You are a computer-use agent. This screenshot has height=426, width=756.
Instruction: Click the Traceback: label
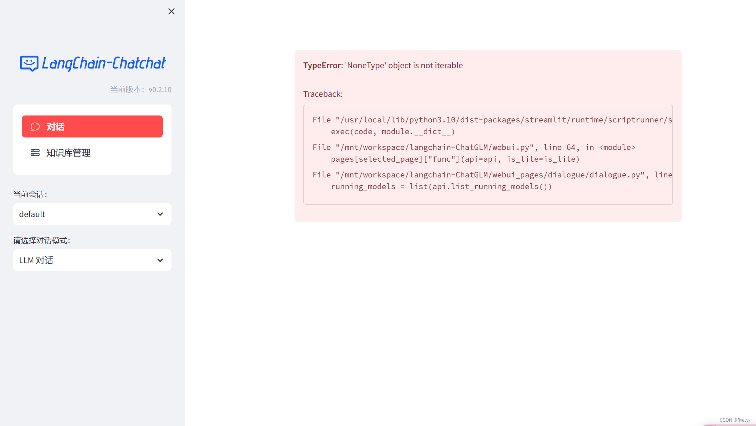pos(323,94)
